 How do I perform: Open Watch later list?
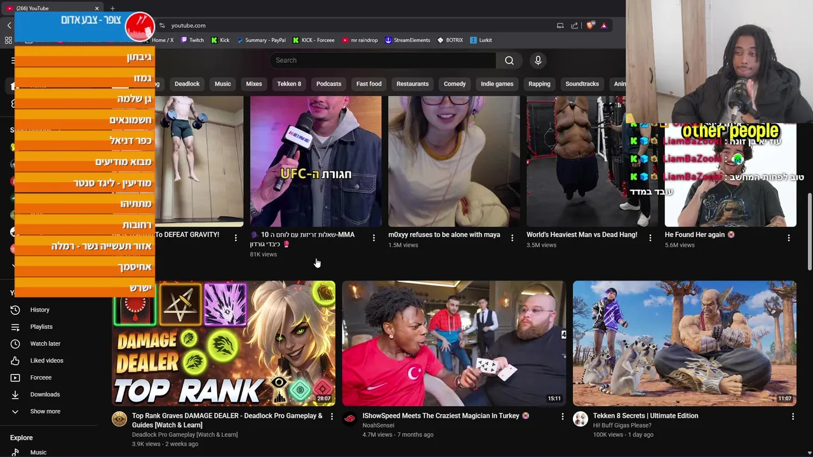tap(45, 343)
